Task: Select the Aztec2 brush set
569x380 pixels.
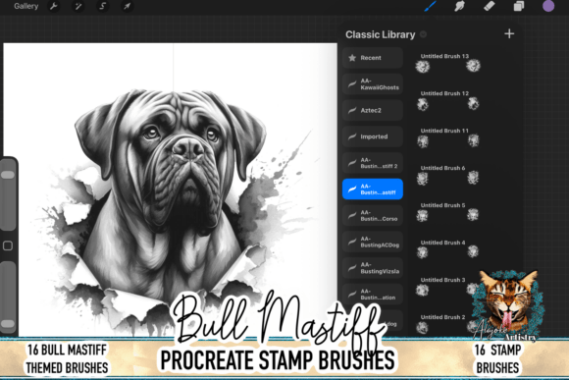Action: (x=373, y=110)
